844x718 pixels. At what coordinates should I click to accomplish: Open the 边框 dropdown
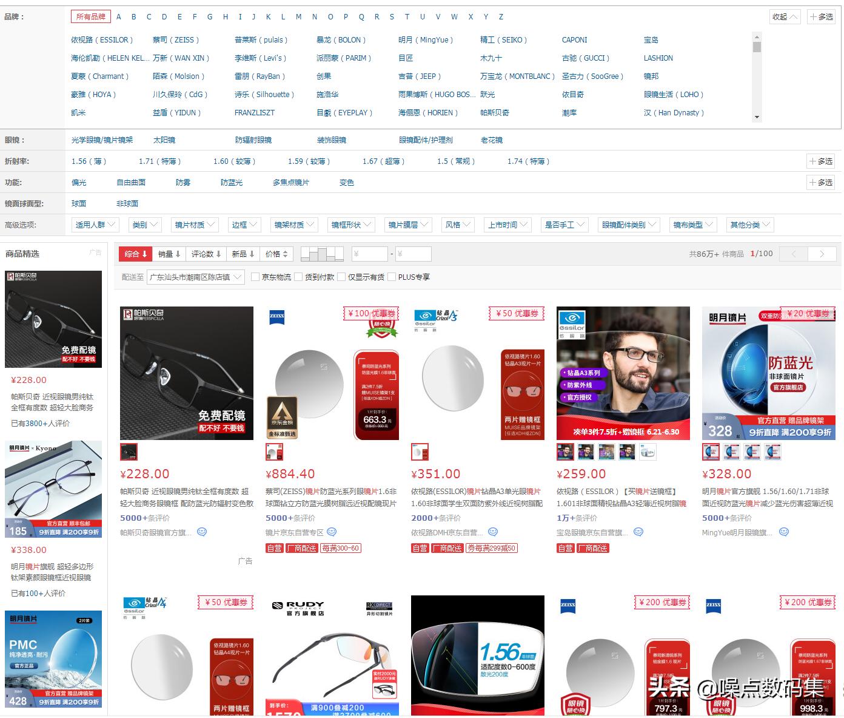[245, 225]
